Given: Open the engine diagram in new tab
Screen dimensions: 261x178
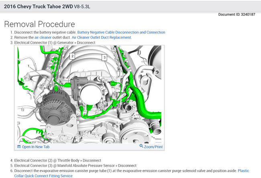Looking at the screenshot, I should (36, 147).
